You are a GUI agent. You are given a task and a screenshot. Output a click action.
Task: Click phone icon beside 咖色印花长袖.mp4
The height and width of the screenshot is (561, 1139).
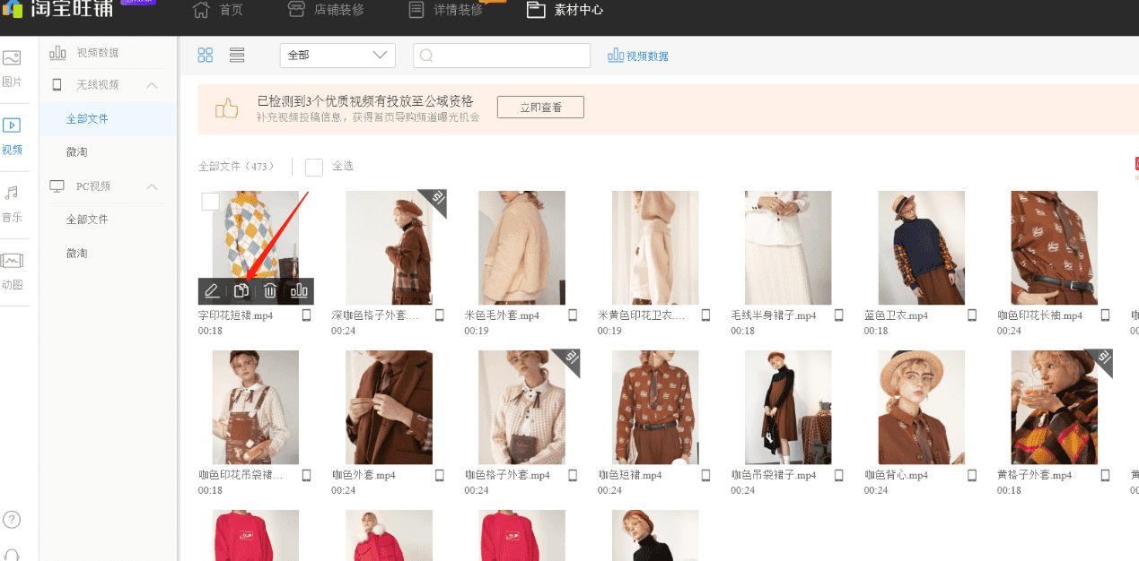click(1105, 315)
